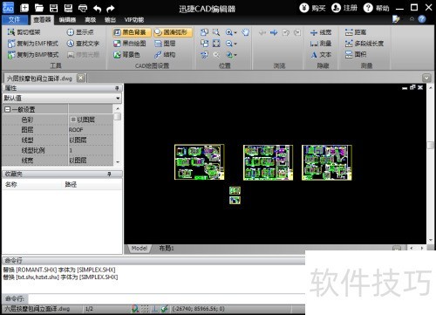Open the zoom in dropdown arrow

(x=235, y=32)
